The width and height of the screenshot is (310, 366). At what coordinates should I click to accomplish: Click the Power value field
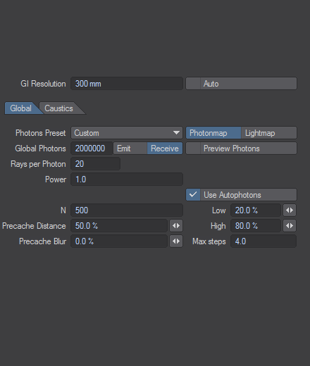point(127,179)
